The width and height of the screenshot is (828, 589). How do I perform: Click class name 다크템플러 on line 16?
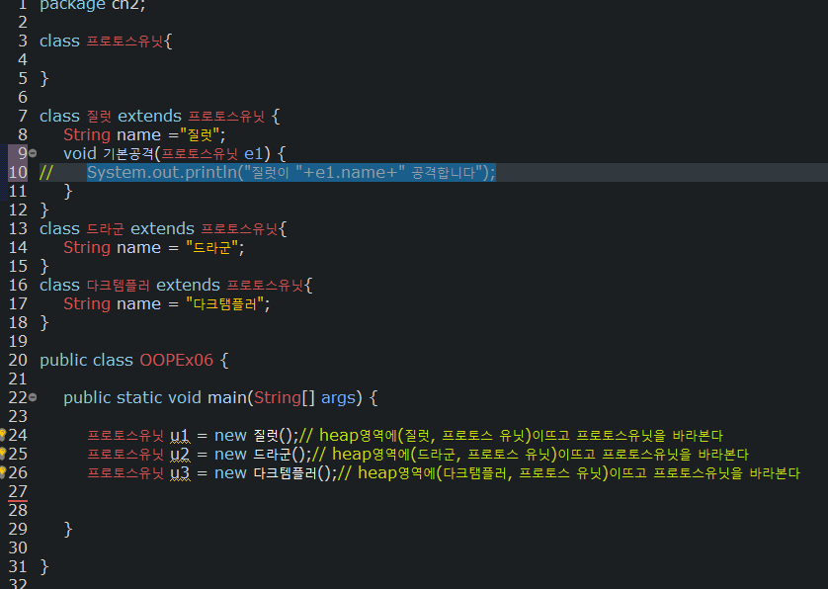(x=119, y=286)
